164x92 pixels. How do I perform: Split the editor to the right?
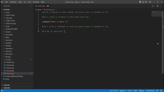[x=158, y=6]
